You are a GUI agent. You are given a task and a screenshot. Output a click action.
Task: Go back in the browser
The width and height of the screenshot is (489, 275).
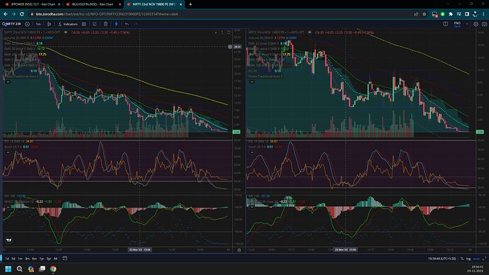[x=5, y=14]
